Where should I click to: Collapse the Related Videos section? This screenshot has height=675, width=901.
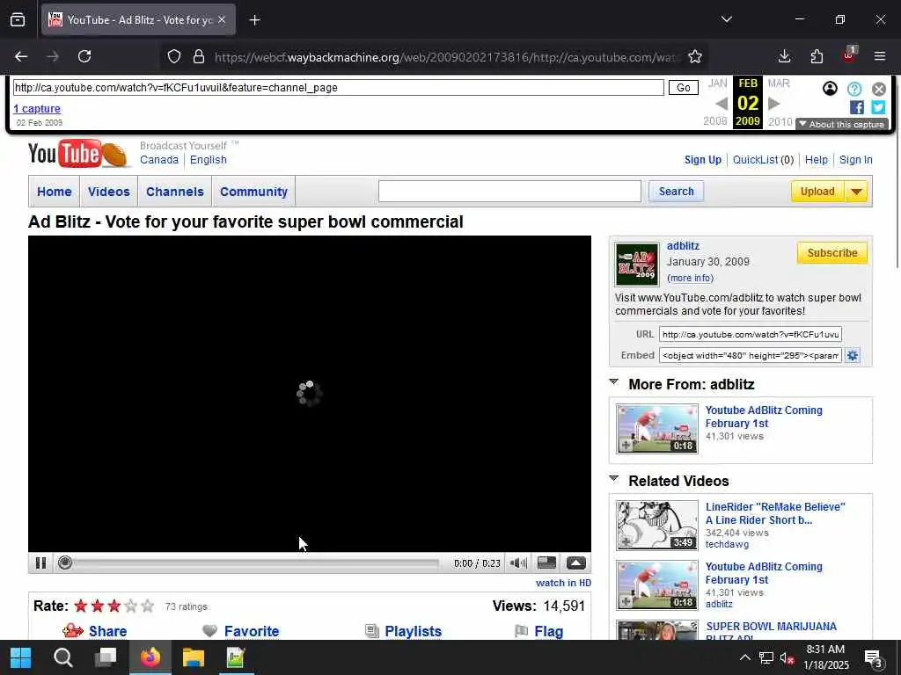[613, 479]
